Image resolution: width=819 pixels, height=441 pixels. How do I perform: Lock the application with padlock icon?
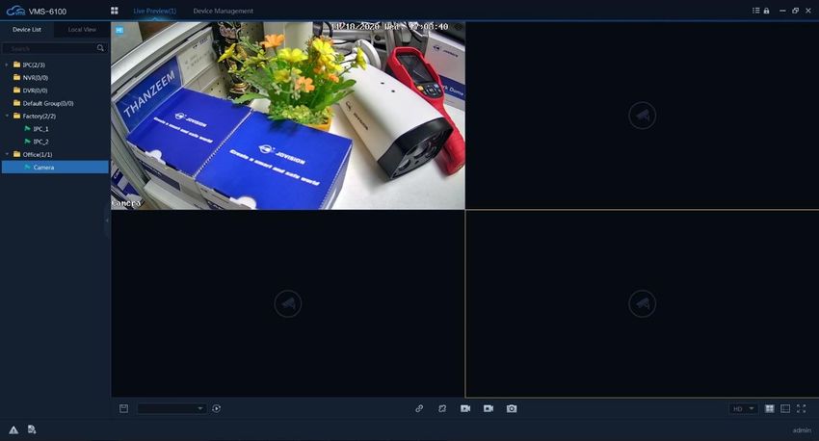(x=766, y=11)
